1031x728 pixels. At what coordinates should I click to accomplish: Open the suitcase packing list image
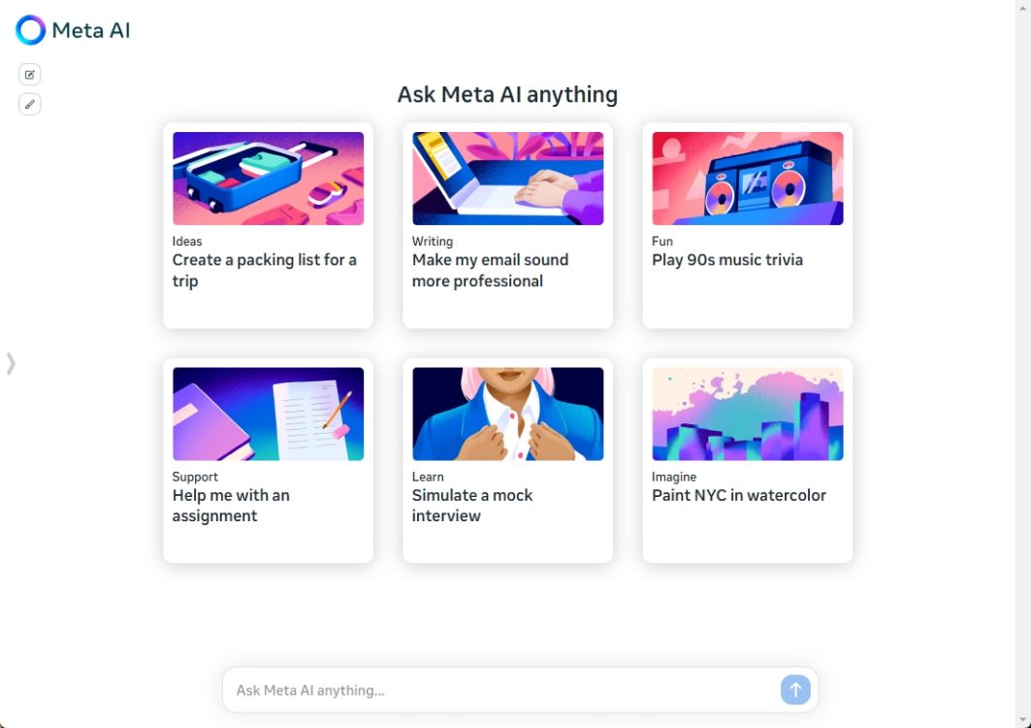pyautogui.click(x=269, y=179)
